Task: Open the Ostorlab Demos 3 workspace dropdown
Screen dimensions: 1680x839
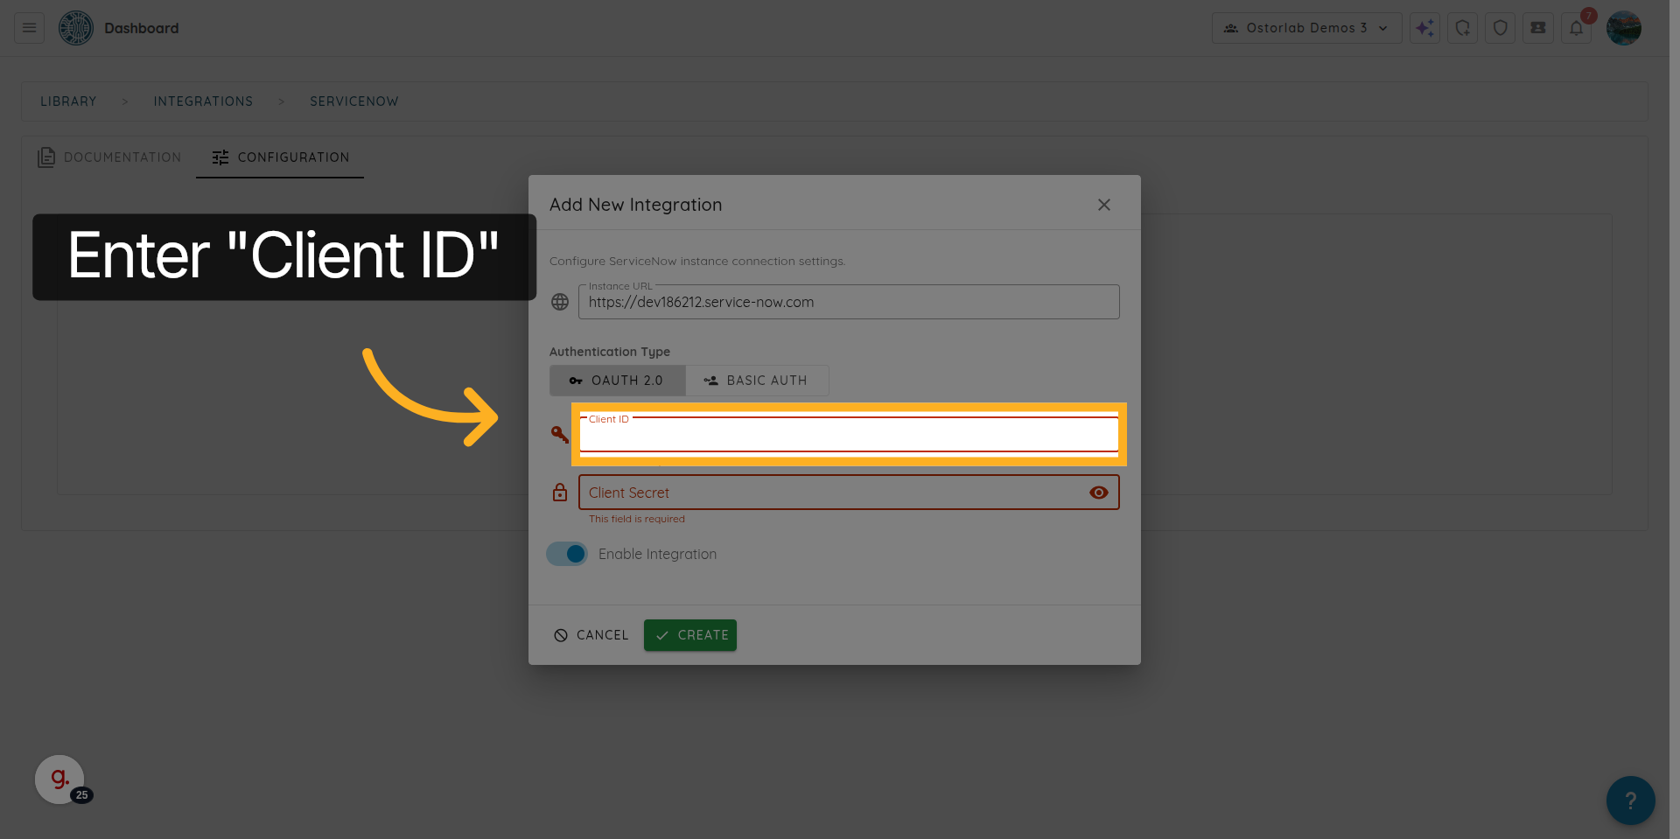Action: (x=1305, y=27)
